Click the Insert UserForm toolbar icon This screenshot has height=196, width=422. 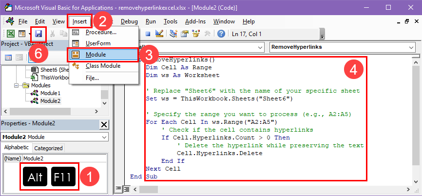click(x=22, y=34)
